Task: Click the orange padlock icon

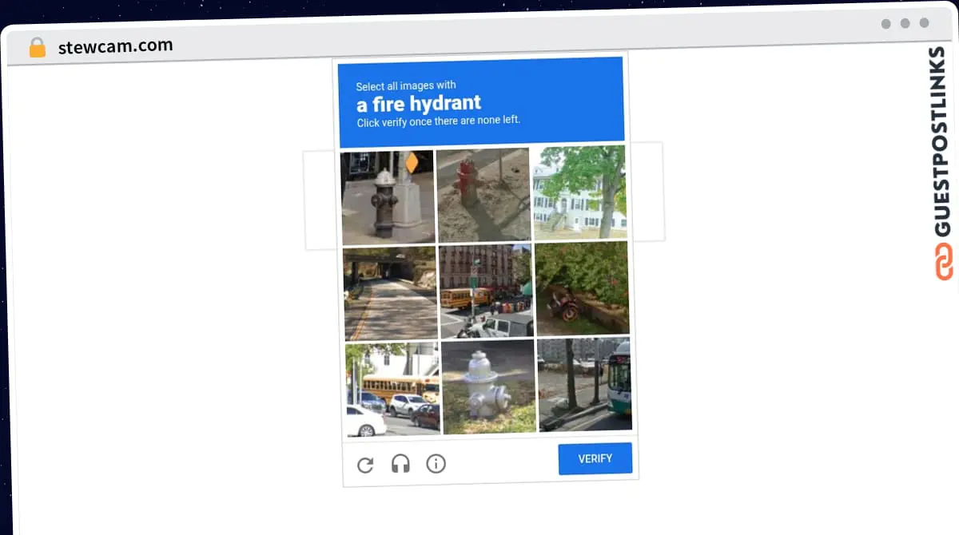Action: pos(38,48)
